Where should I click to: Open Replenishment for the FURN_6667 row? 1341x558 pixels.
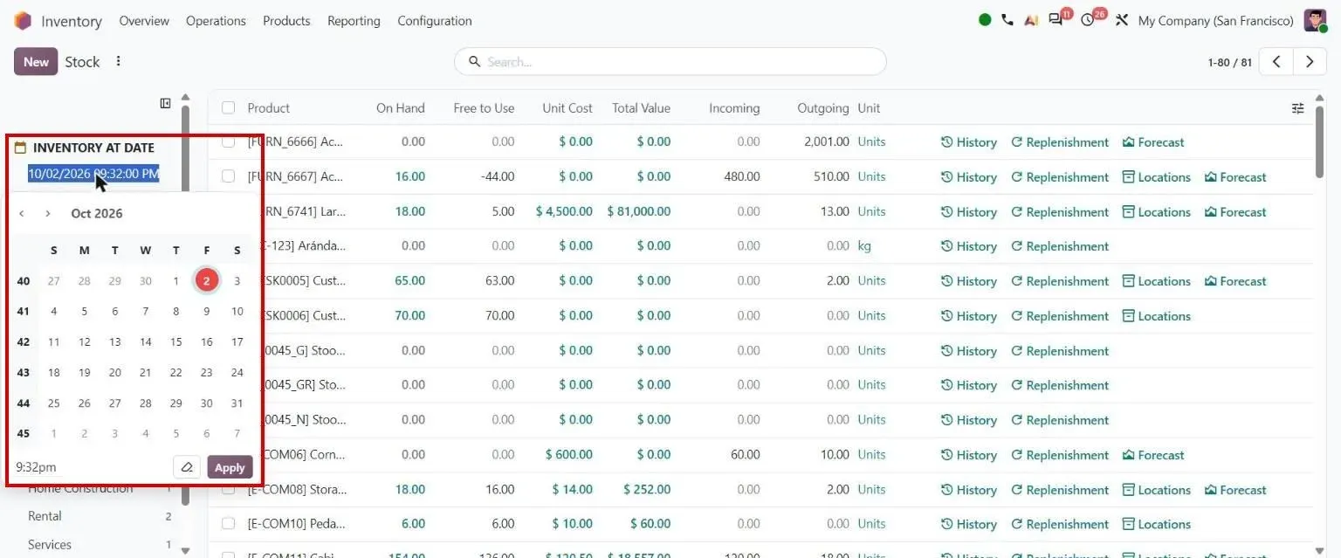(x=1060, y=177)
